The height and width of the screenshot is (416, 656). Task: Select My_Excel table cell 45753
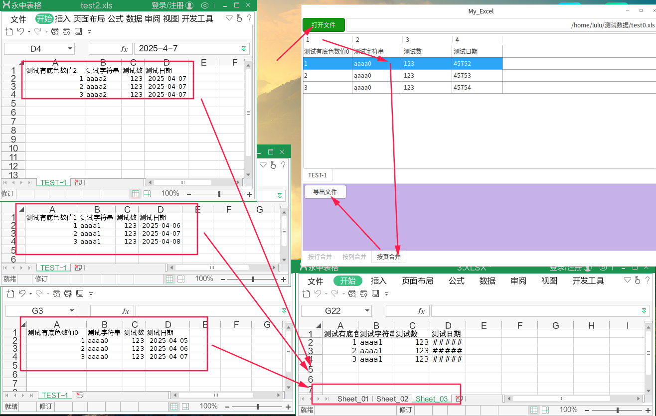pos(477,76)
